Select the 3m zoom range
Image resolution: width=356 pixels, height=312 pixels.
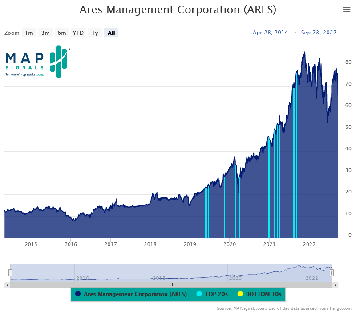(x=45, y=33)
